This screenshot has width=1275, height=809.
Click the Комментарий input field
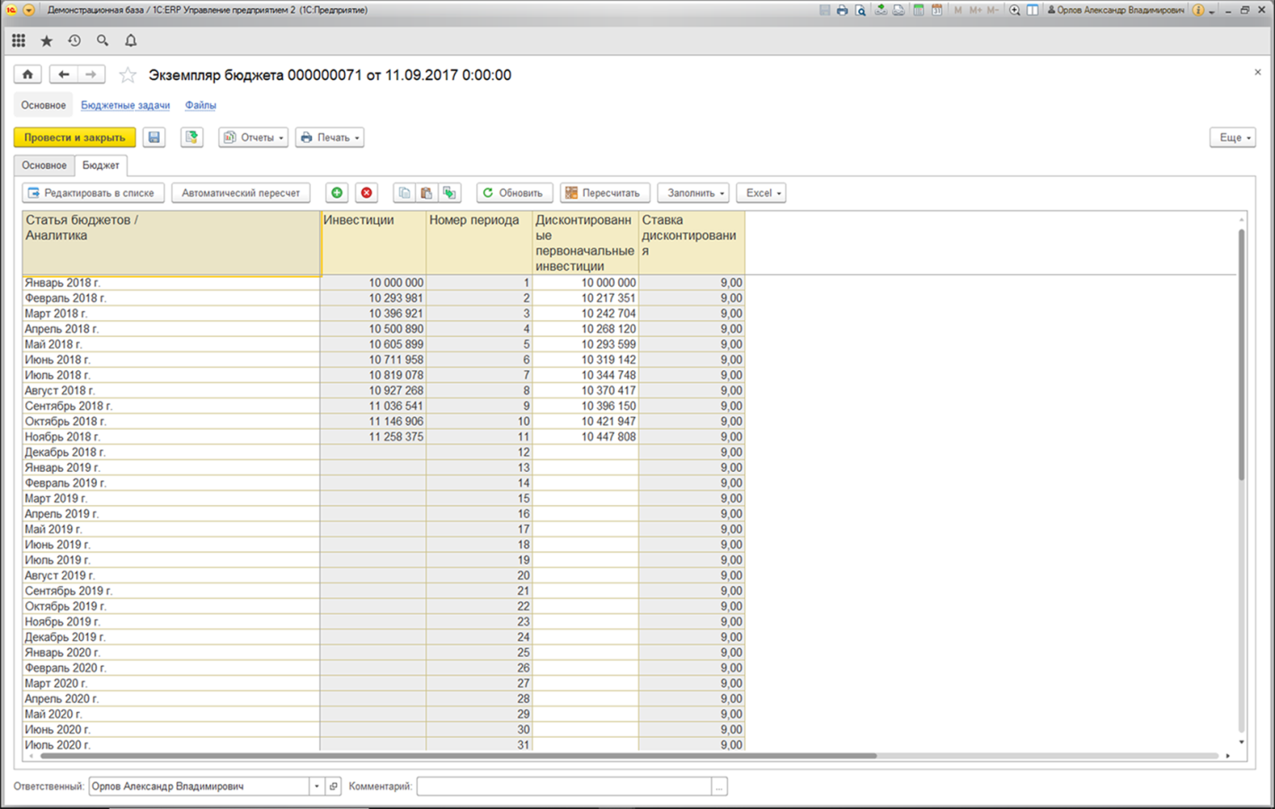click(564, 787)
